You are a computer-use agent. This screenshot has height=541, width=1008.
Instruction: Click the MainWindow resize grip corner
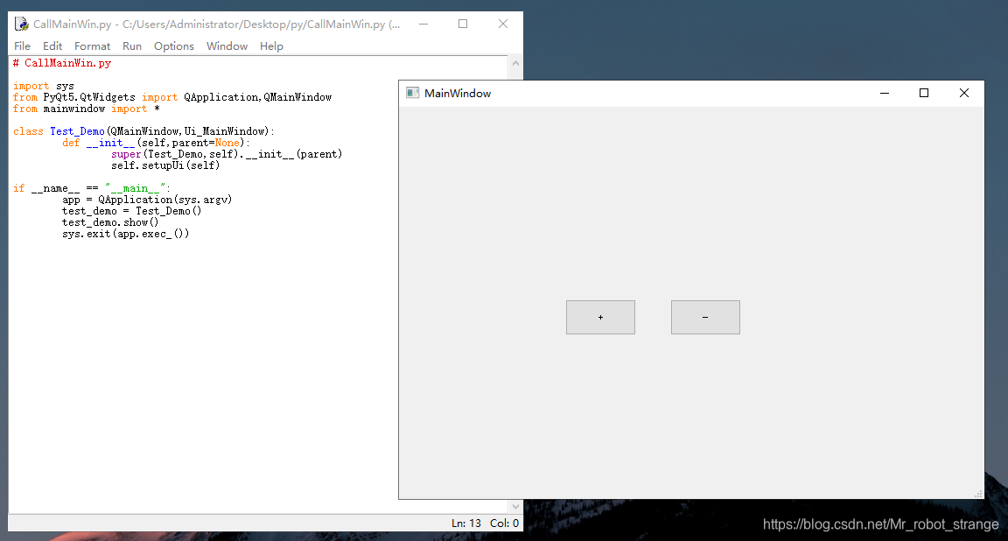[978, 494]
